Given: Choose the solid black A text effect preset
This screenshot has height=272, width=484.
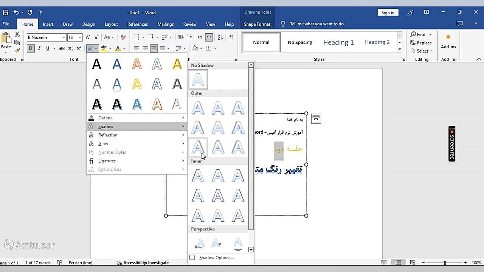Looking at the screenshot, I should pos(97,64).
